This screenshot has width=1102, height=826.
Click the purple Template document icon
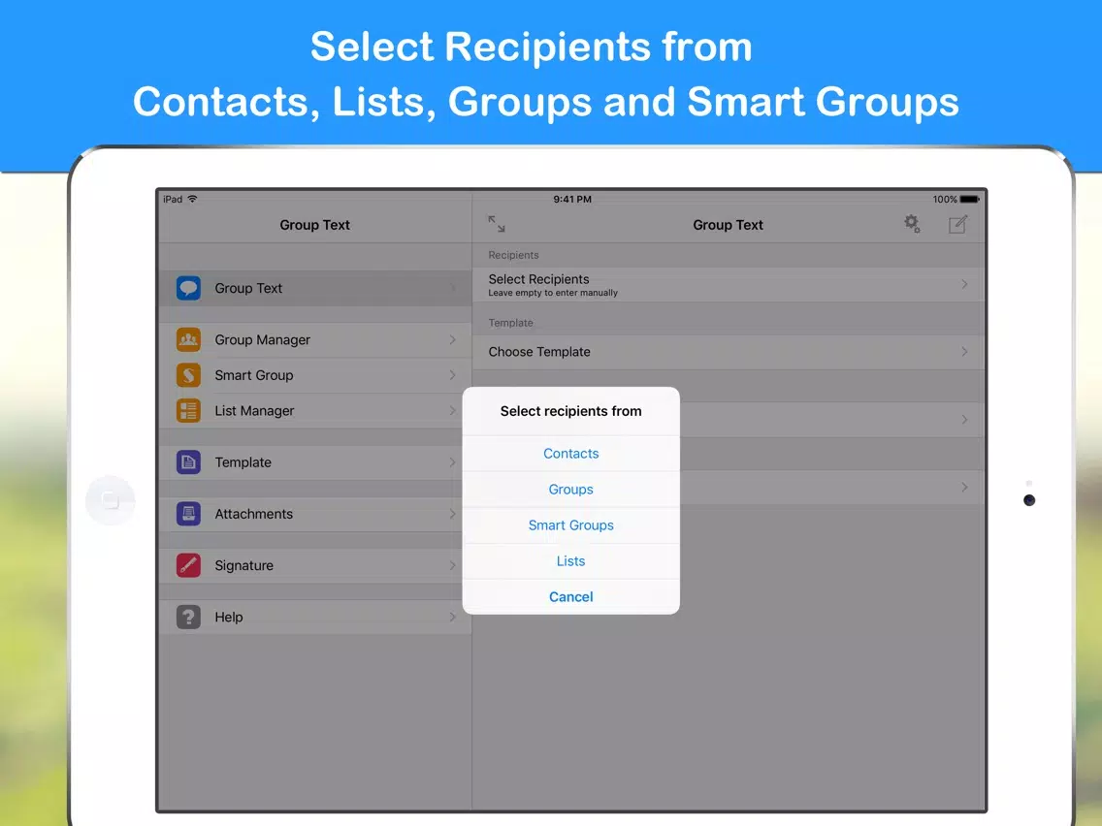click(x=188, y=462)
